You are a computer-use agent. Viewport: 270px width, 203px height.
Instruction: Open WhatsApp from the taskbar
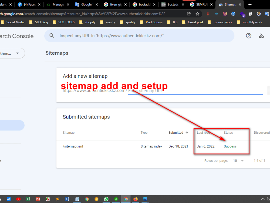coord(106,199)
